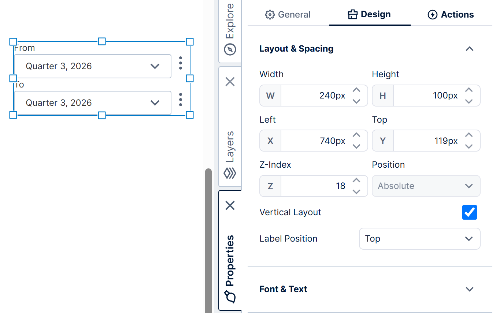Click the Left X position field
The image size is (496, 313).
314,141
